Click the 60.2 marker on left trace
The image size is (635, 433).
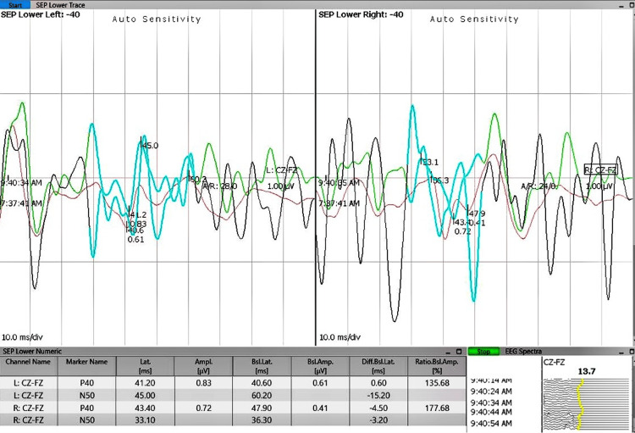pyautogui.click(x=198, y=179)
